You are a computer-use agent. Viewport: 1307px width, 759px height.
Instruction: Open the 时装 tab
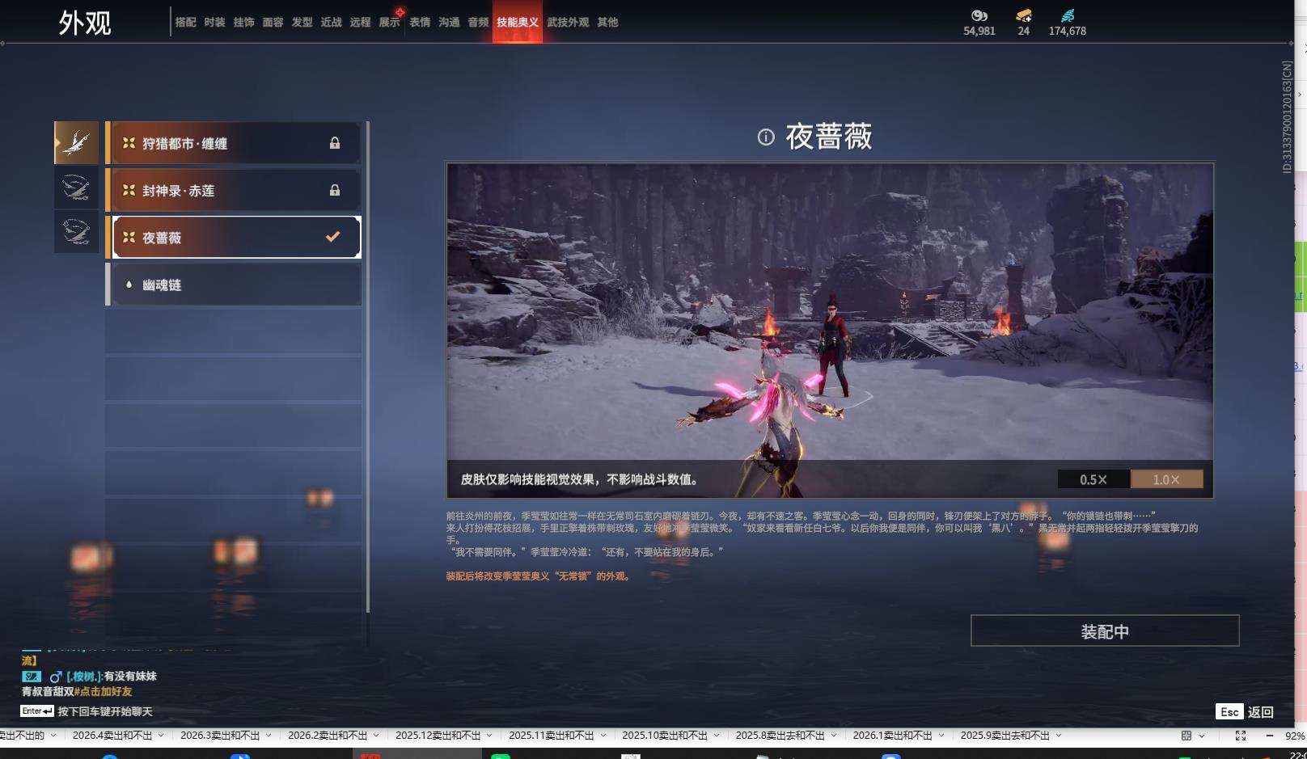coord(214,23)
